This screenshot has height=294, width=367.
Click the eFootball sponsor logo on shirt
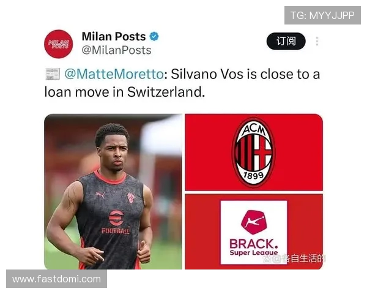tap(116, 222)
